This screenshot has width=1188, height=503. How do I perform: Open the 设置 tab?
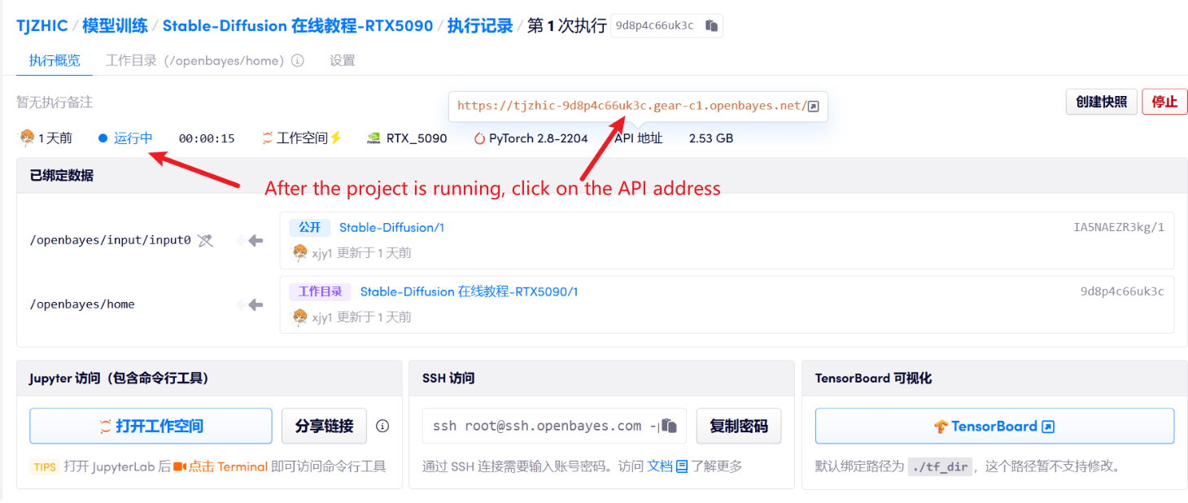[x=342, y=61]
